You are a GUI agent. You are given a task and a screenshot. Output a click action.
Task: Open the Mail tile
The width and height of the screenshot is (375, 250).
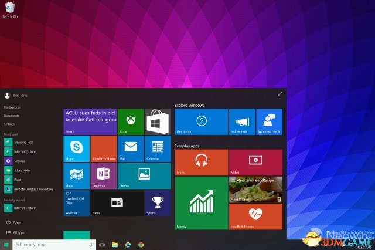point(131,149)
